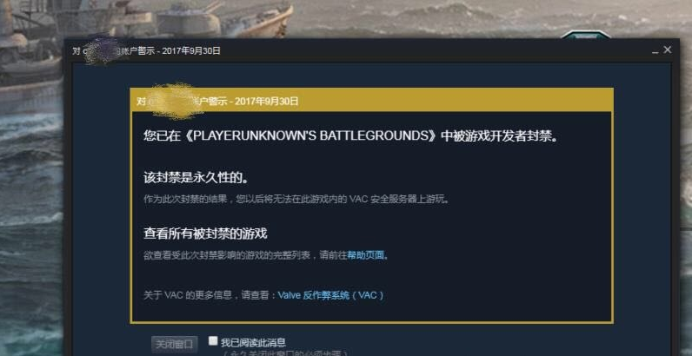Open the 帮助页面 link
Image resolution: width=692 pixels, height=356 pixels.
pyautogui.click(x=366, y=255)
